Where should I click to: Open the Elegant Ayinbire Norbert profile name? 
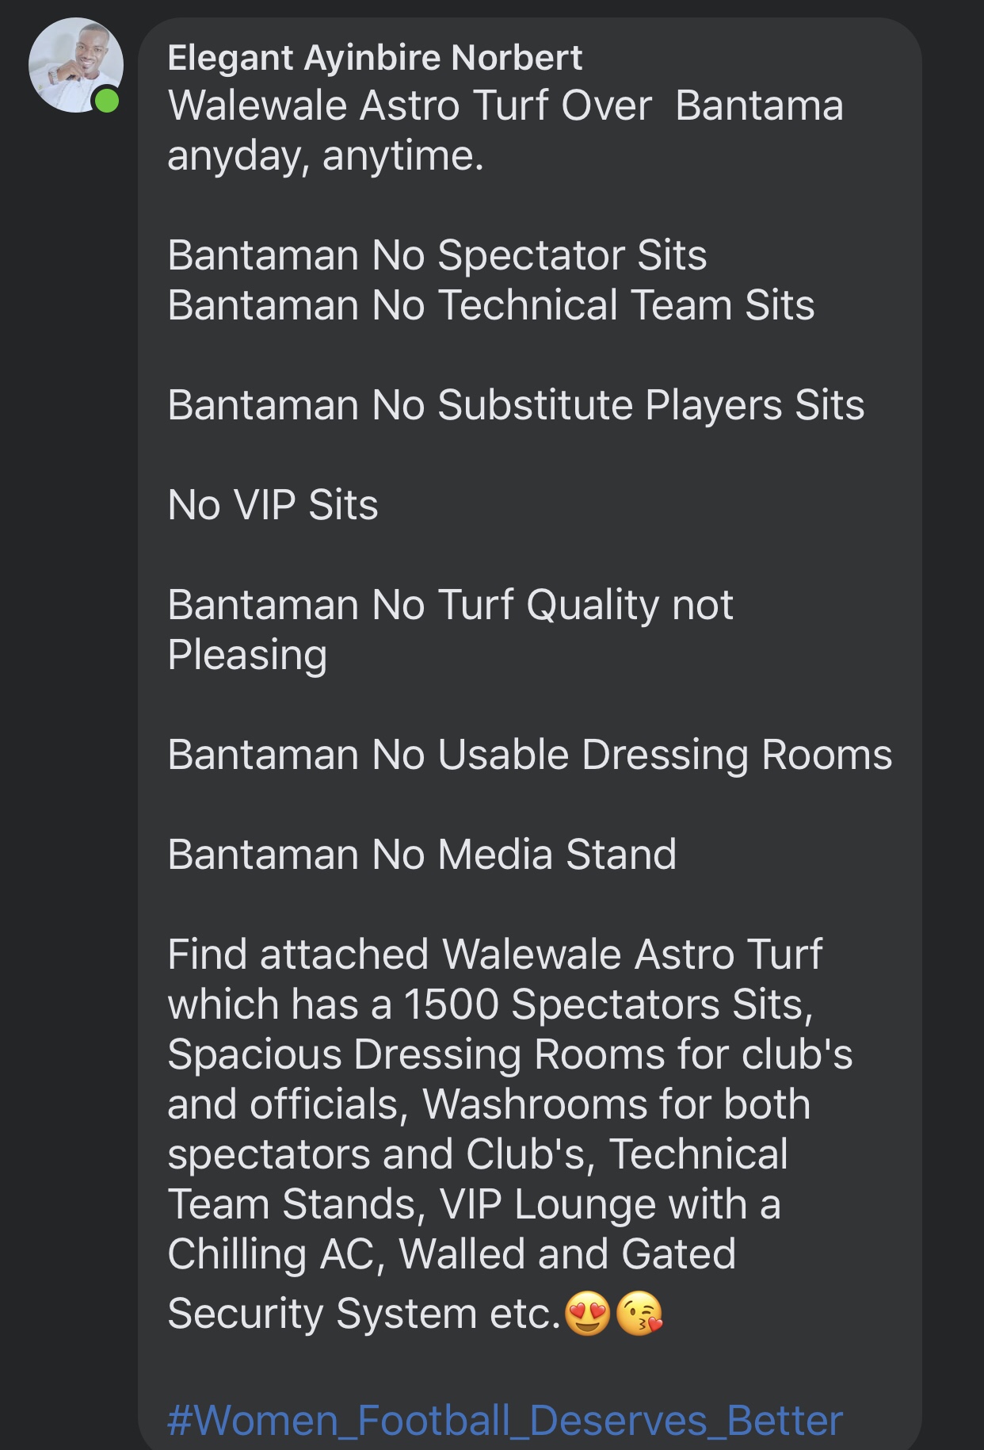coord(375,58)
